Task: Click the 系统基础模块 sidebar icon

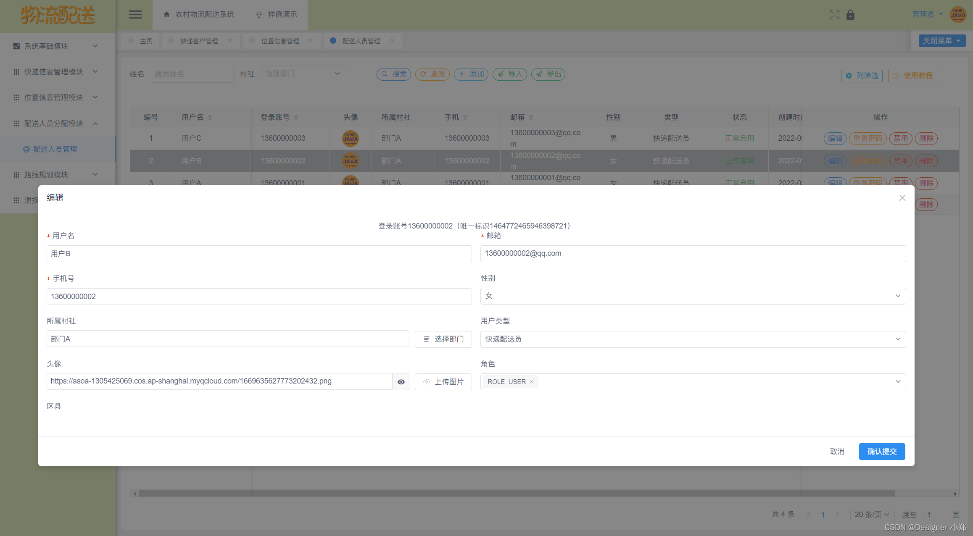Action: pyautogui.click(x=16, y=46)
